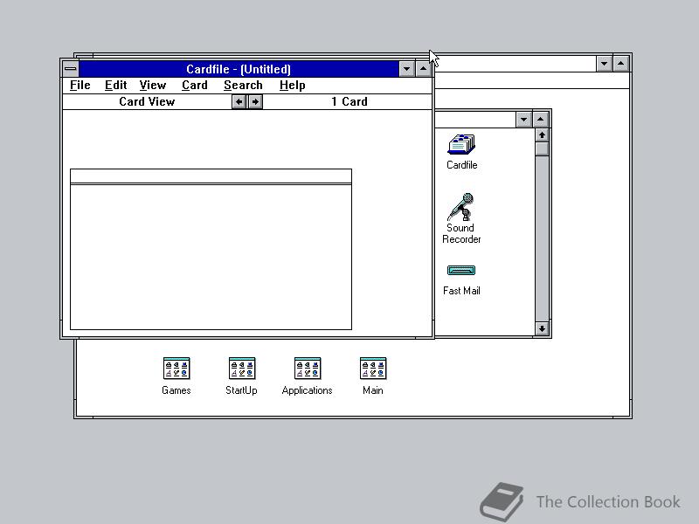Maximize the Program Manager window behind
This screenshot has height=524, width=699.
coord(621,64)
